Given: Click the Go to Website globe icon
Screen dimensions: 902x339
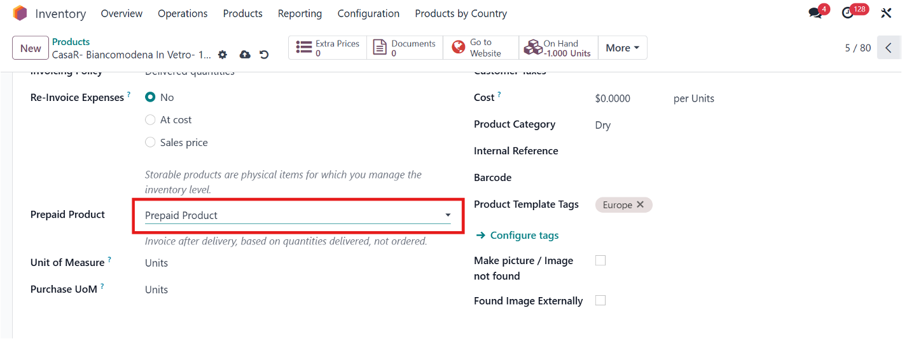Looking at the screenshot, I should [x=458, y=48].
